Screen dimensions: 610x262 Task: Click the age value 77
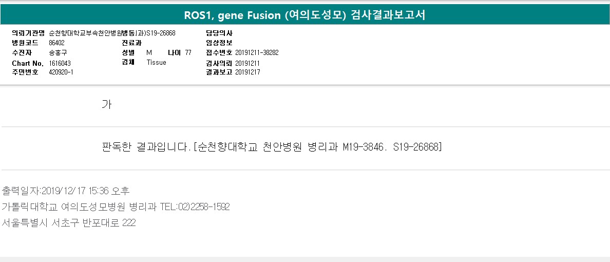pyautogui.click(x=188, y=53)
